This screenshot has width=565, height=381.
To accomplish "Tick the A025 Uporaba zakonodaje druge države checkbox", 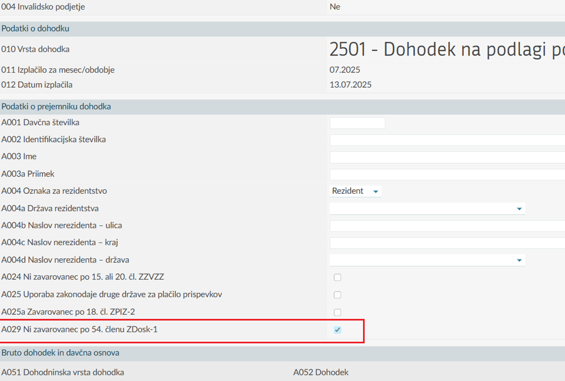I will pyautogui.click(x=337, y=295).
